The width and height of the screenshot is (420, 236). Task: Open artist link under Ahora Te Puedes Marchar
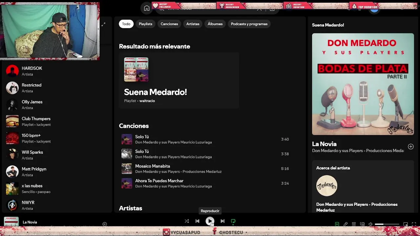pyautogui.click(x=174, y=187)
